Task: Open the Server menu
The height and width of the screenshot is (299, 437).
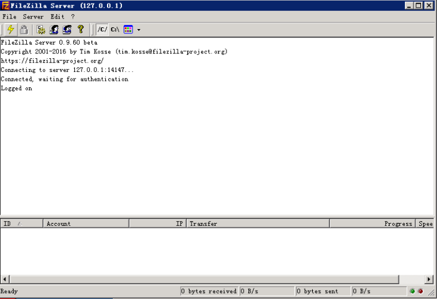Action: [x=33, y=17]
